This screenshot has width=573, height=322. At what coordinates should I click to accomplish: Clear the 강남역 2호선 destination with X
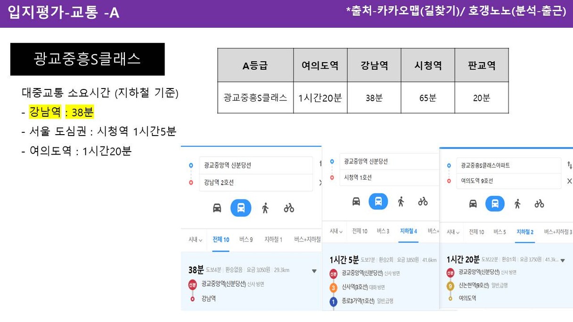[320, 183]
